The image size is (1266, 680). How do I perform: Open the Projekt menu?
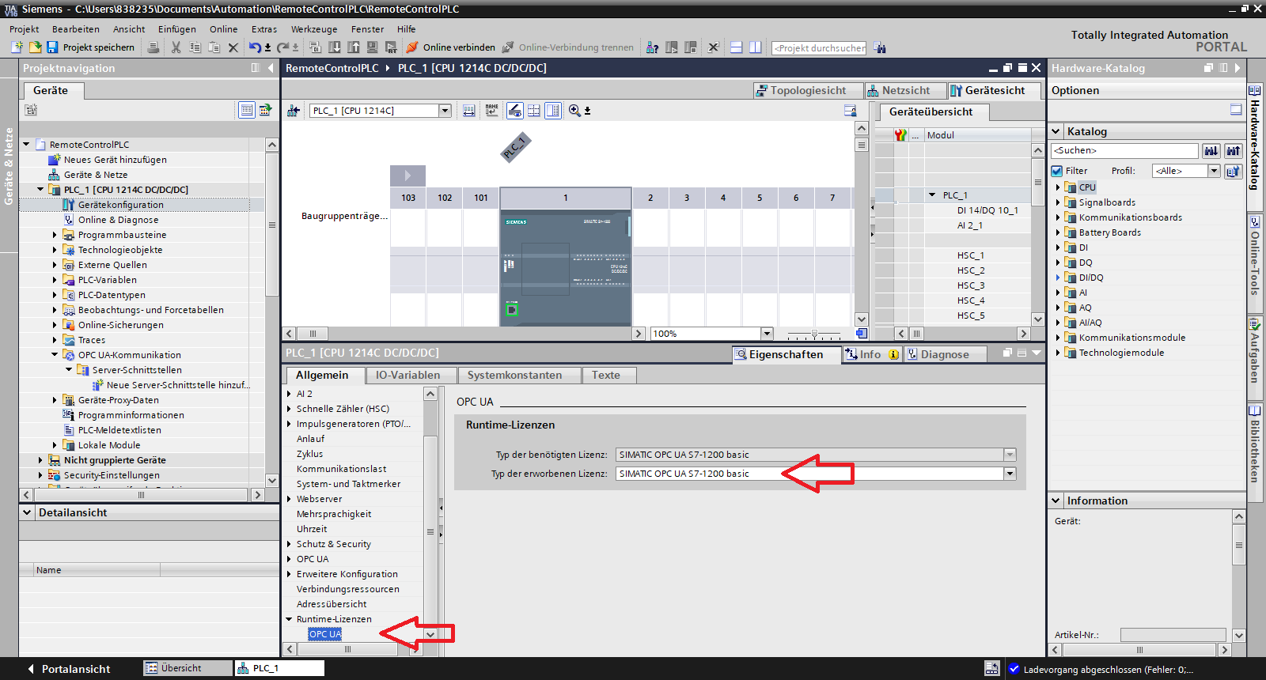pyautogui.click(x=24, y=29)
